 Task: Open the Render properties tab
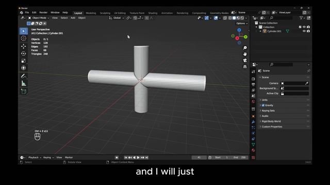point(253,79)
